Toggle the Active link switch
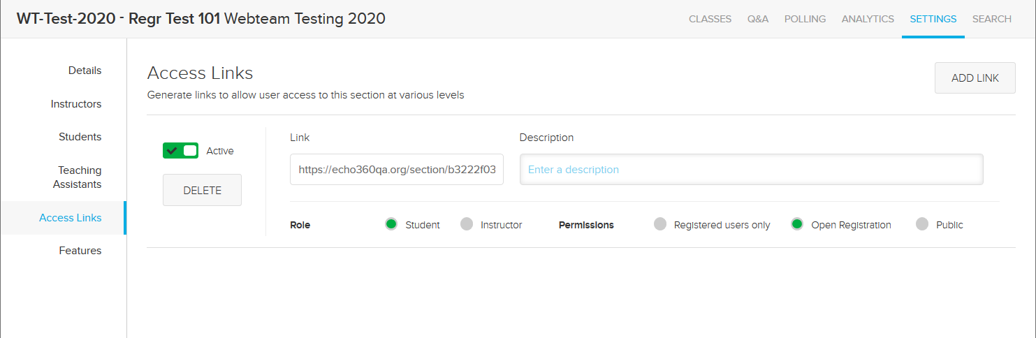Viewport: 1036px width, 338px height. tap(180, 151)
